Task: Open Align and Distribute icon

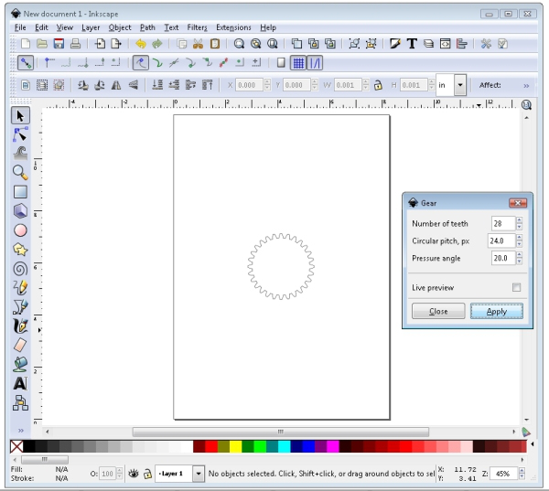Action: tap(462, 44)
